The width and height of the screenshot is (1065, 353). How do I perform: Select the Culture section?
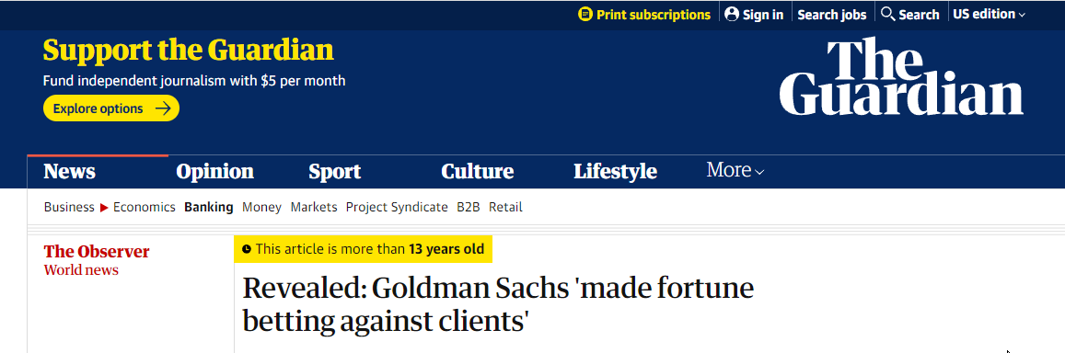point(477,171)
